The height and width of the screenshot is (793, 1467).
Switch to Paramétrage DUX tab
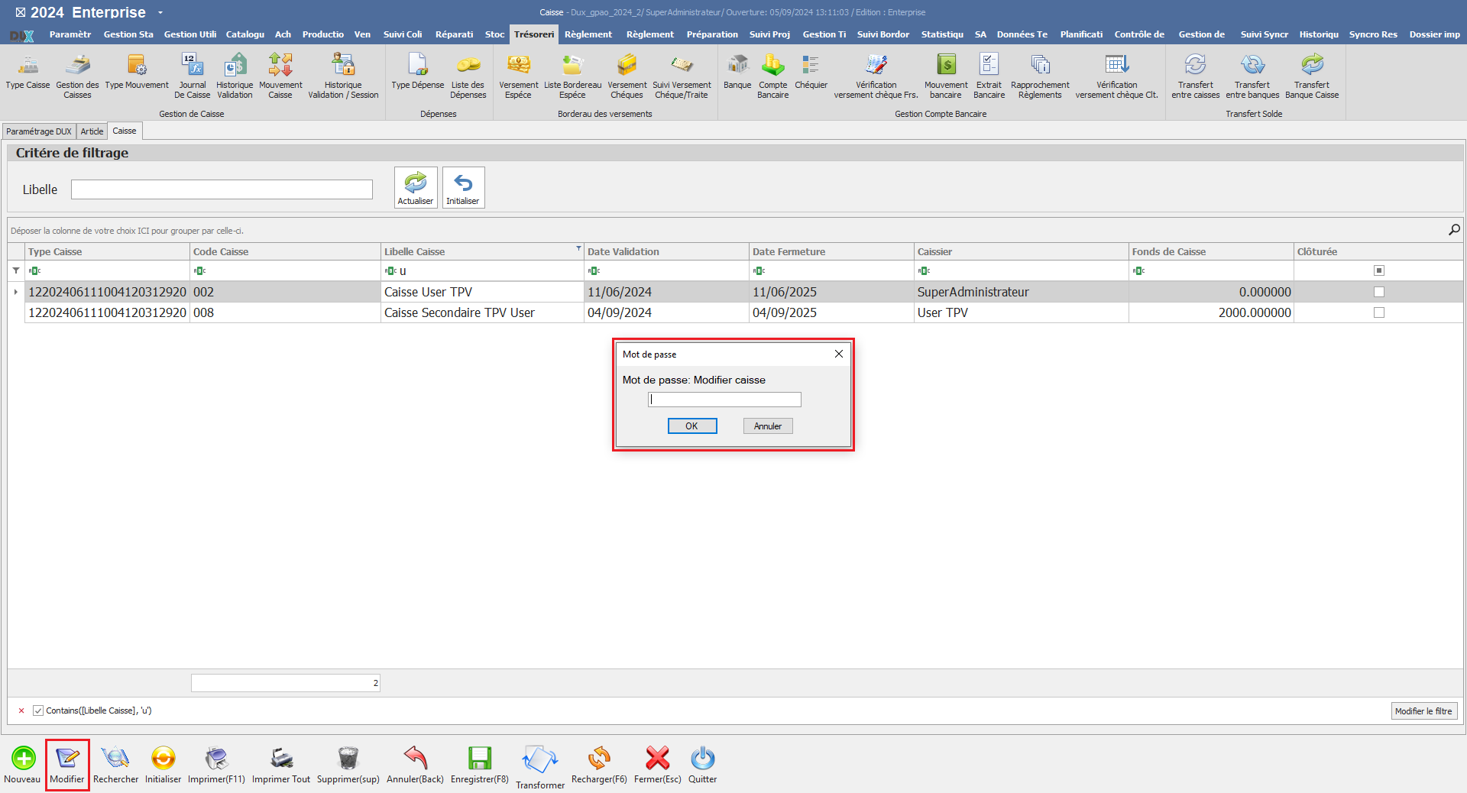(x=39, y=131)
